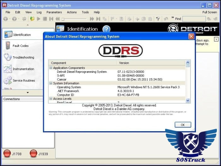This screenshot has width=221, height=166.
Task: Click the blue help question mark icon
Action: click(x=106, y=29)
